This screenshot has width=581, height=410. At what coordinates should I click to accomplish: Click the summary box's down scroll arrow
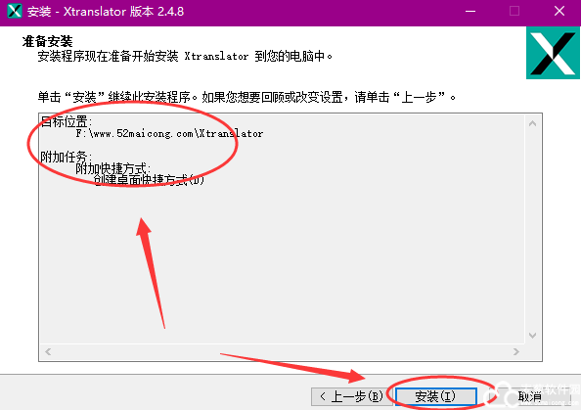(532, 336)
